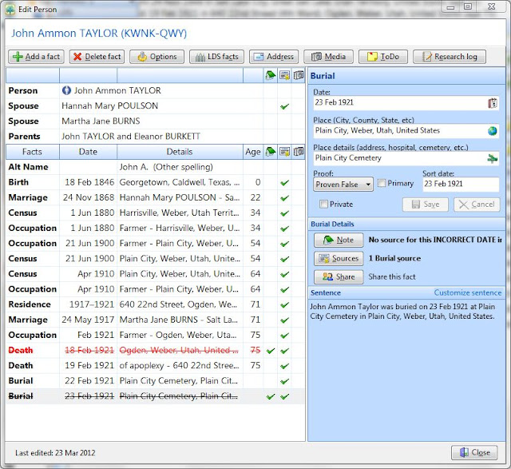Select the Birth 18 Feb 1846 row
Viewport: 511px width, 469px height.
pyautogui.click(x=155, y=182)
